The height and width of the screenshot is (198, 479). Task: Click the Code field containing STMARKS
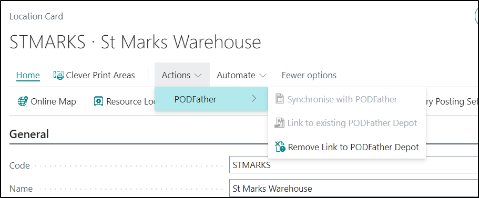tap(354, 165)
